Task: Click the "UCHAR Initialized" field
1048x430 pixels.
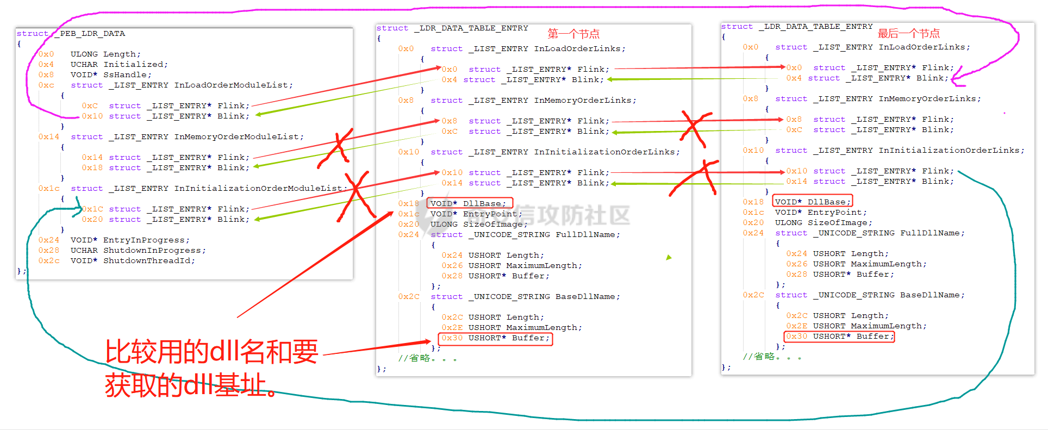Action: (x=119, y=65)
